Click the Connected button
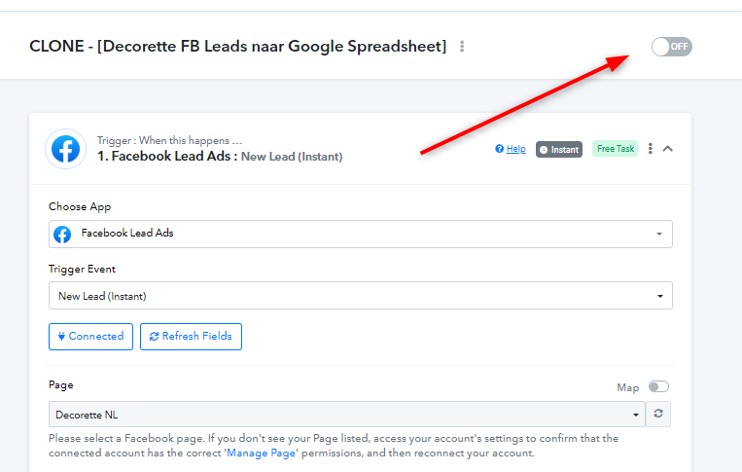The width and height of the screenshot is (742, 472). point(90,337)
